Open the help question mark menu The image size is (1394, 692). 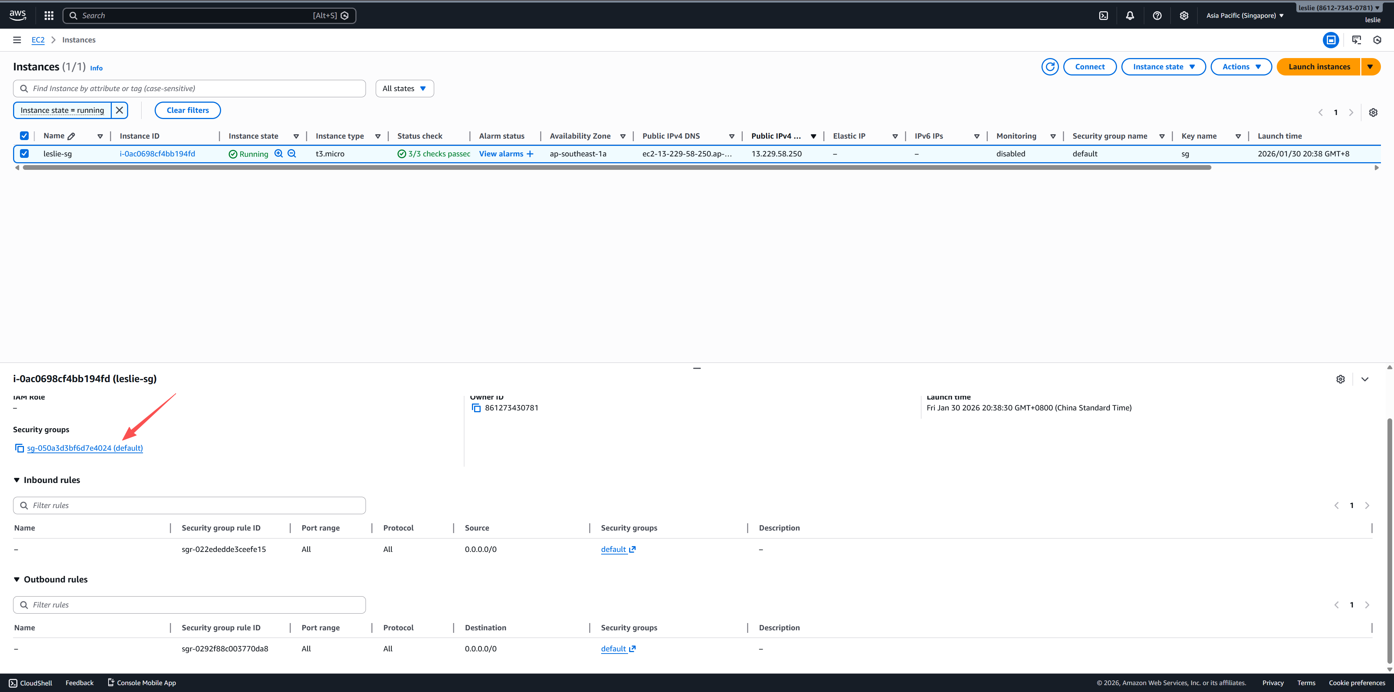click(1157, 16)
